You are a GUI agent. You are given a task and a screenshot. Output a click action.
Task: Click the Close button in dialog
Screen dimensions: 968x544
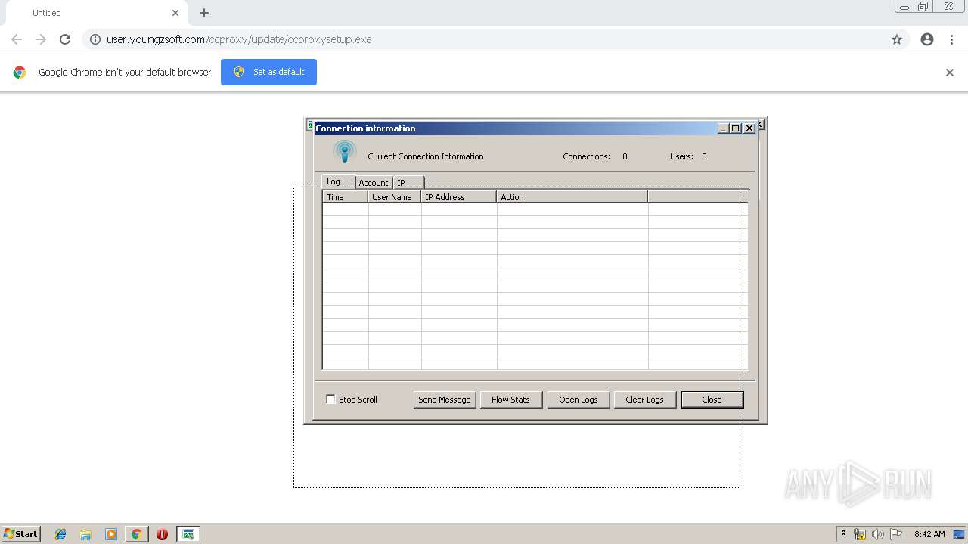point(712,400)
